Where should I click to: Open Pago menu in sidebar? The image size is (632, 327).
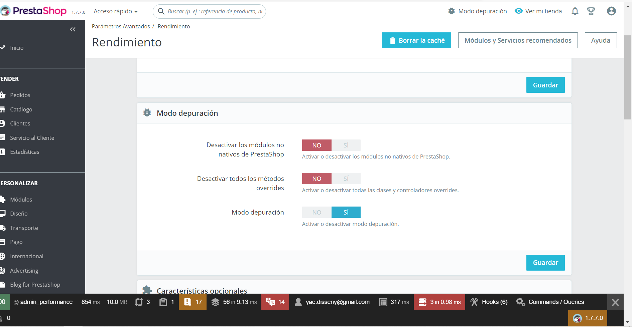16,242
